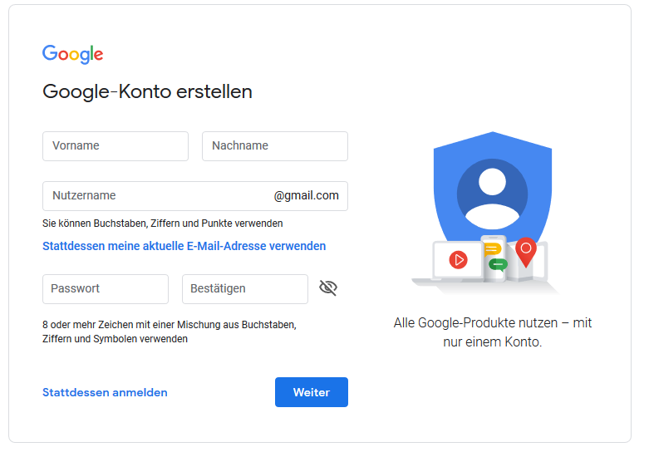Click the password hint about 8 oder mehr Zeichen
The height and width of the screenshot is (452, 649).
pos(169,332)
